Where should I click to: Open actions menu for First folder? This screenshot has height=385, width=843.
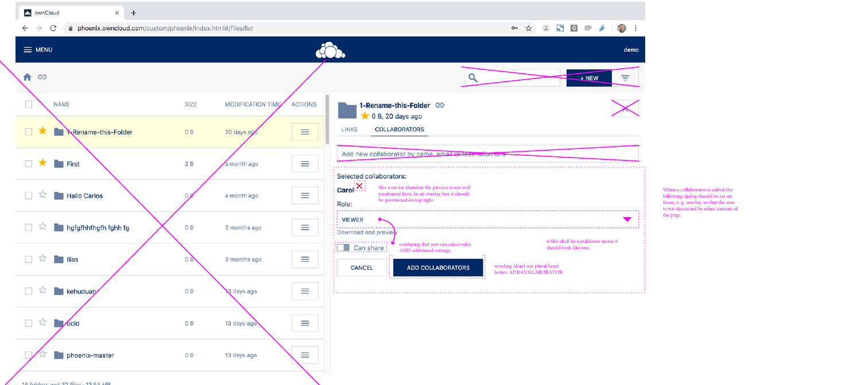pyautogui.click(x=305, y=164)
